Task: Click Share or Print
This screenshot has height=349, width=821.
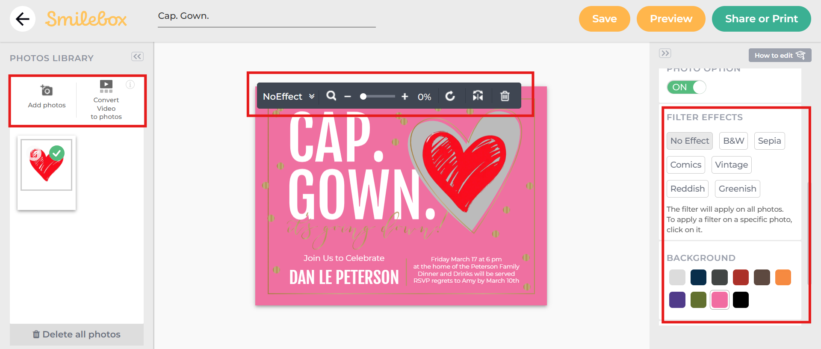Action: pos(761,19)
